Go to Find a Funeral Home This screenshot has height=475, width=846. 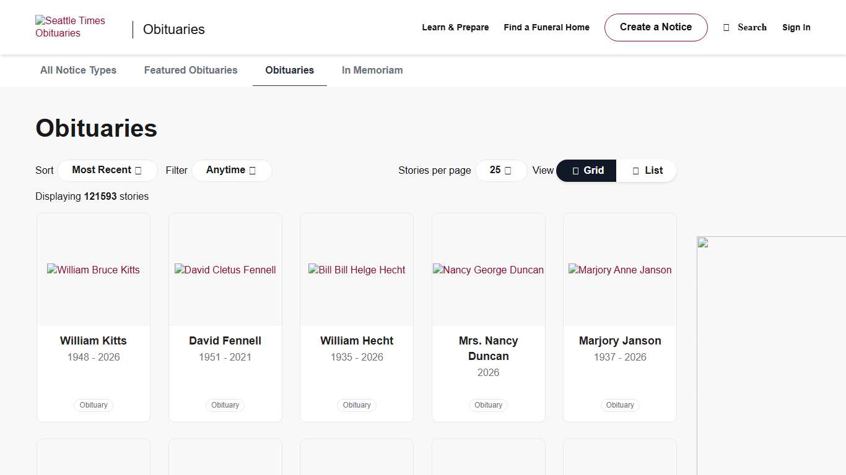click(x=546, y=27)
